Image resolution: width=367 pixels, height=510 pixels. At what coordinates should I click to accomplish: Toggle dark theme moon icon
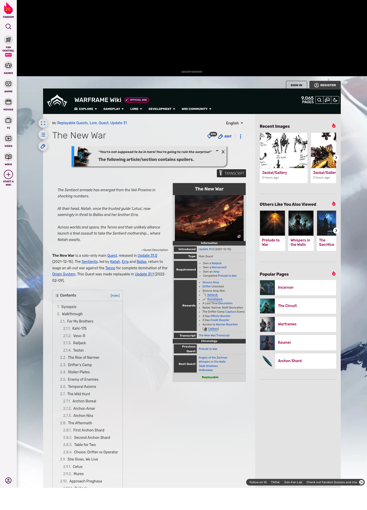(335, 100)
